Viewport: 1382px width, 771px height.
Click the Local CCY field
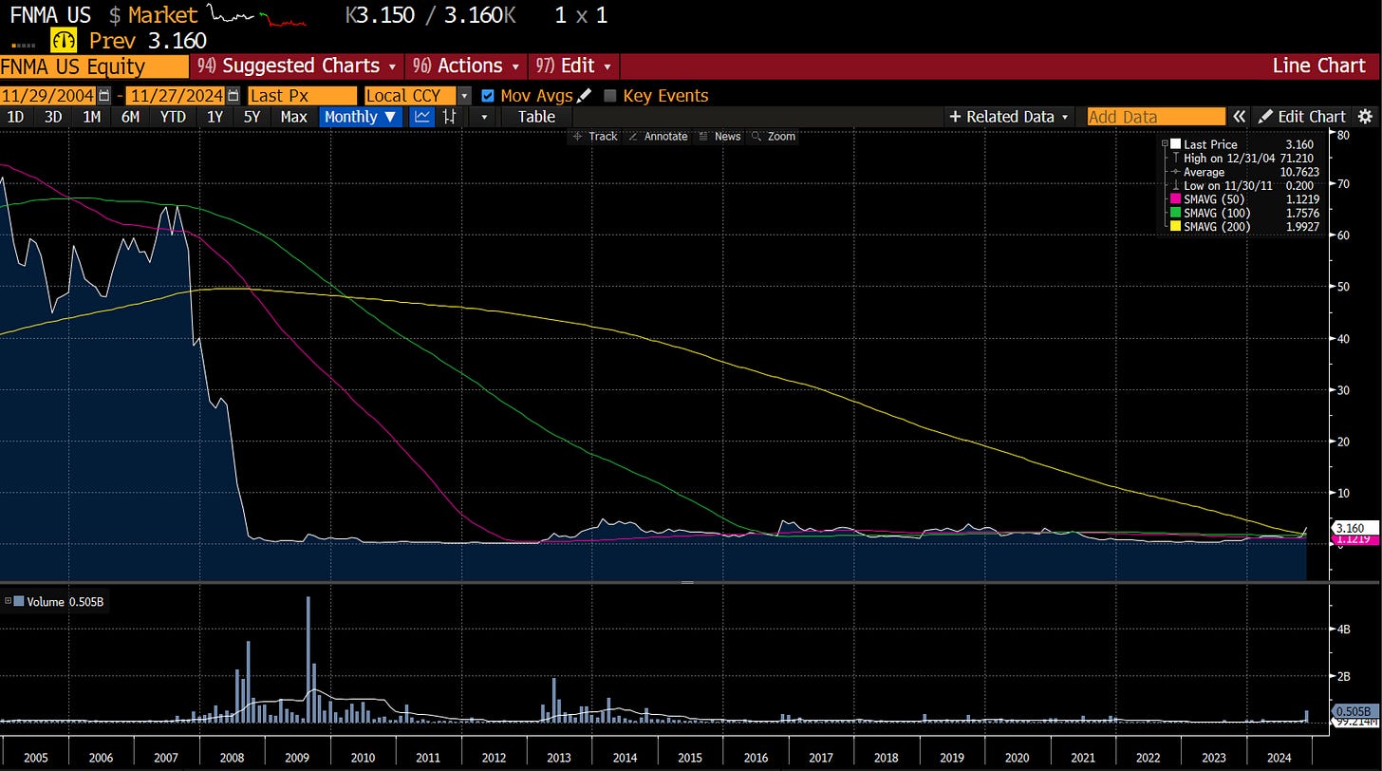[x=410, y=96]
